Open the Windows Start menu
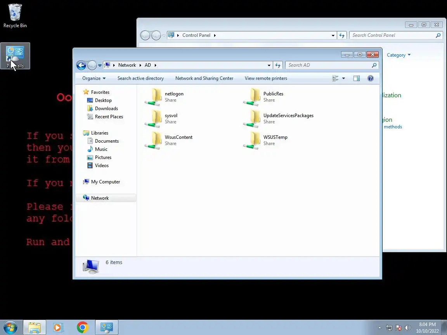Image resolution: width=447 pixels, height=335 pixels. point(10,327)
